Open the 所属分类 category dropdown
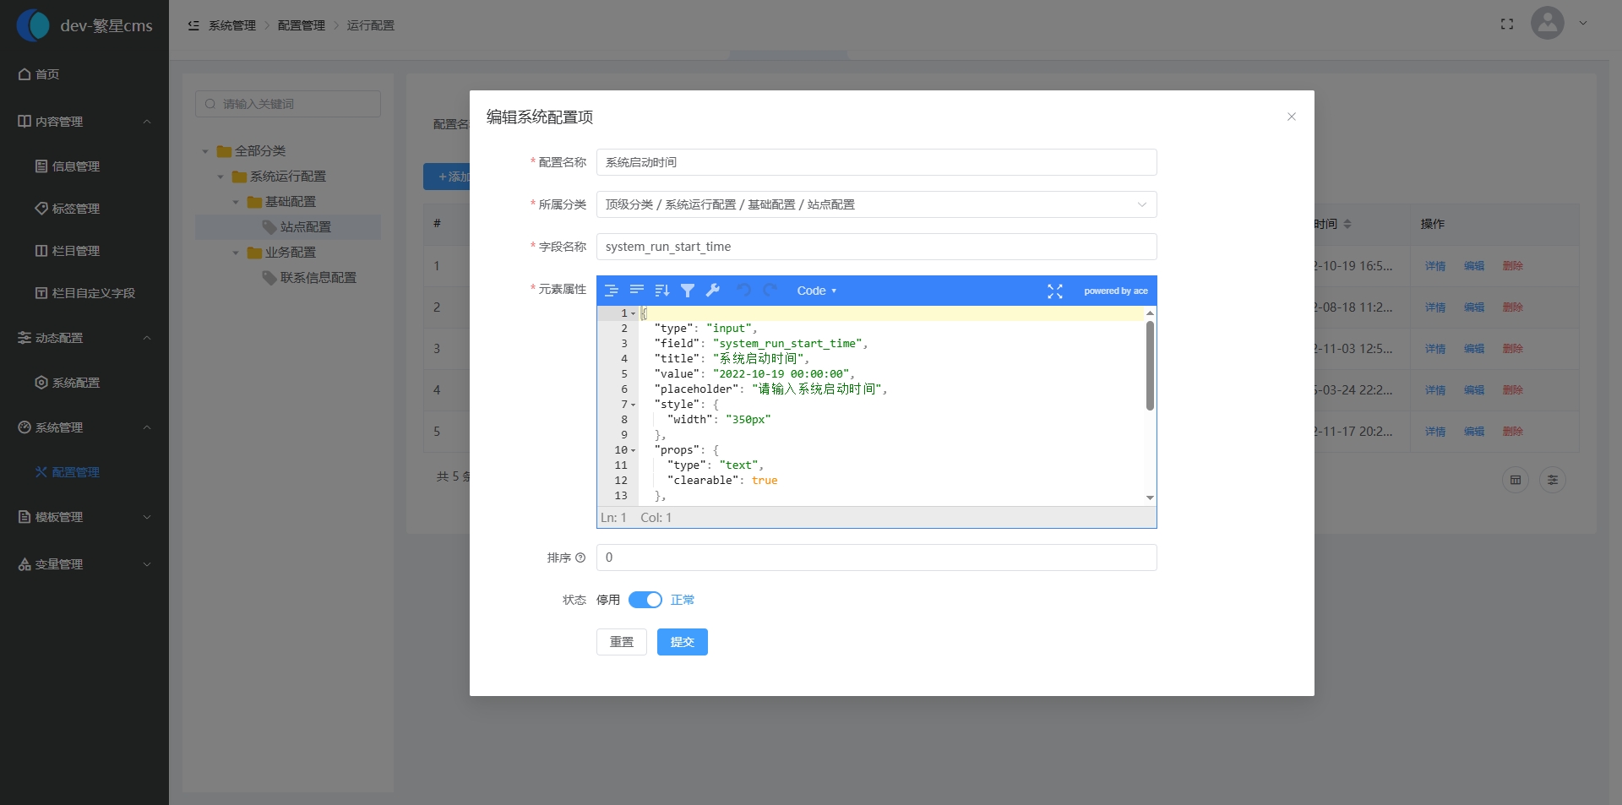The height and width of the screenshot is (805, 1622). pyautogui.click(x=876, y=204)
